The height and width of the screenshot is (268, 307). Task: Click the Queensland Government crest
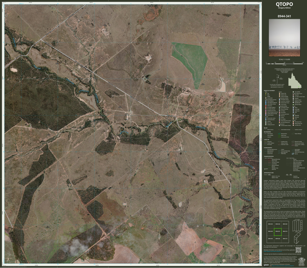click(302, 262)
